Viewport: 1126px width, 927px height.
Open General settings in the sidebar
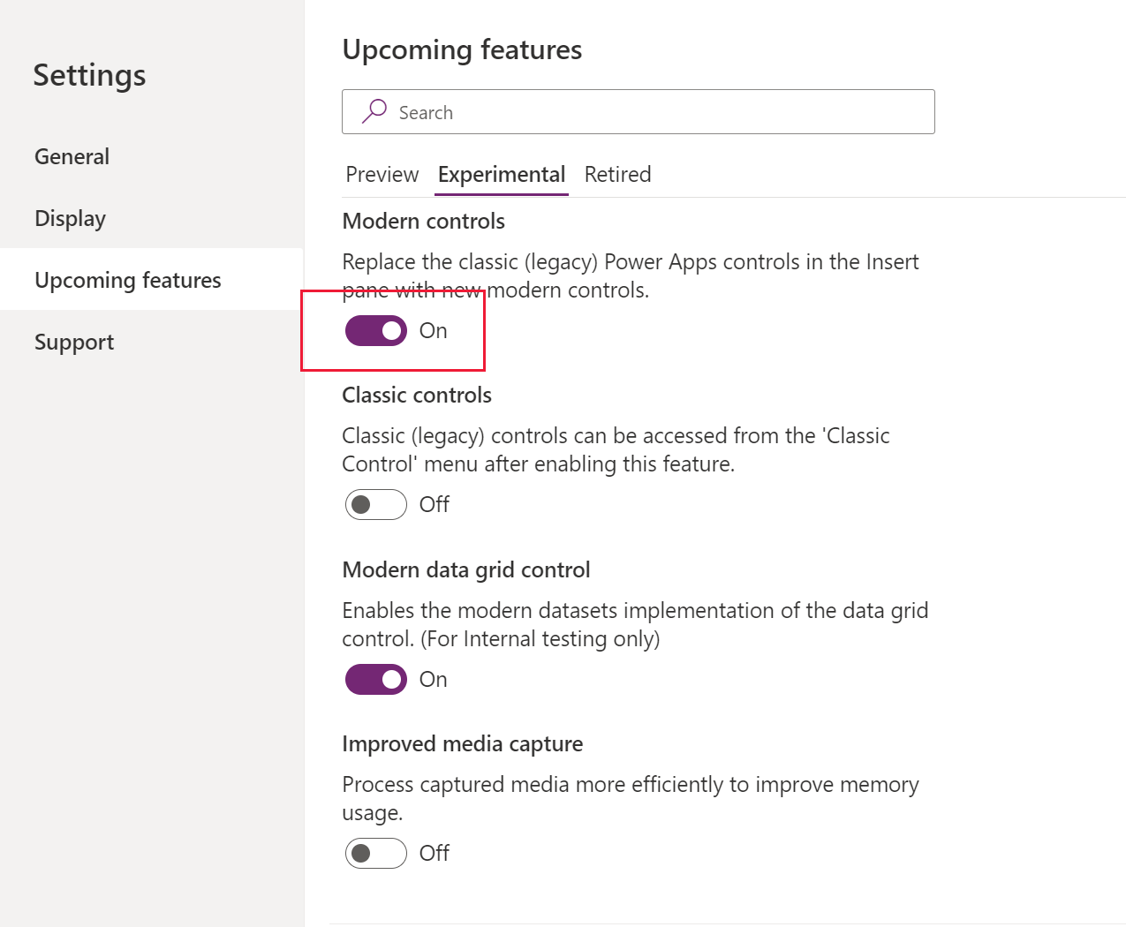[x=72, y=157]
